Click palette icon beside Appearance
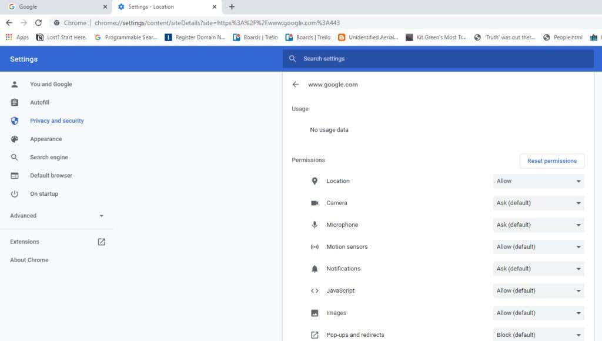The width and height of the screenshot is (602, 341). click(15, 139)
